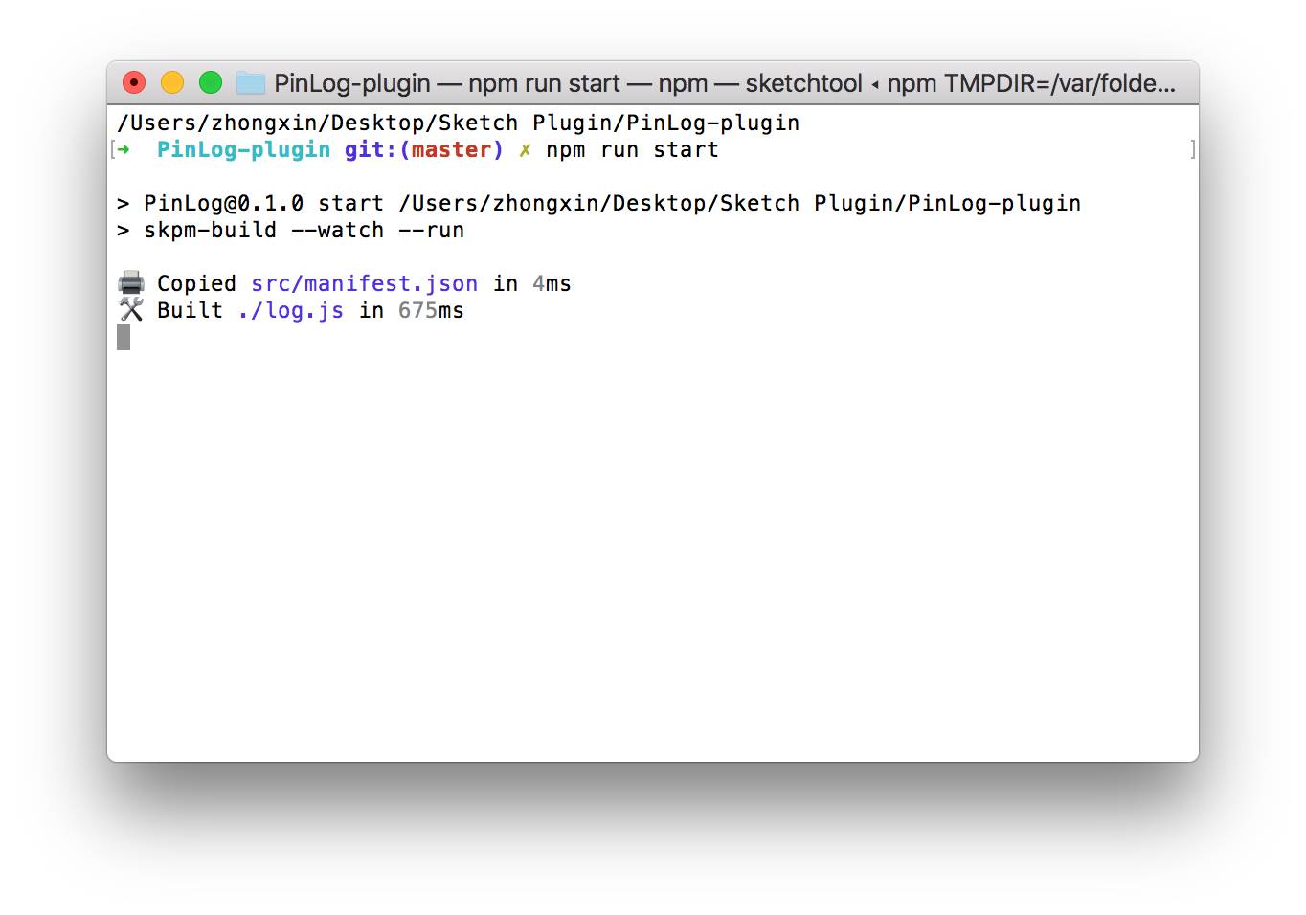Click the word Copied in output

point(196,284)
